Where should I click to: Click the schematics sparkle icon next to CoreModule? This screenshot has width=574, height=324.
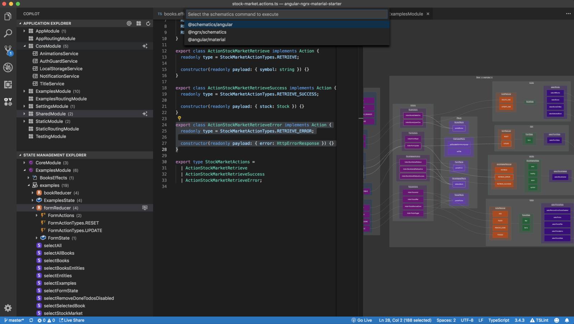click(145, 46)
